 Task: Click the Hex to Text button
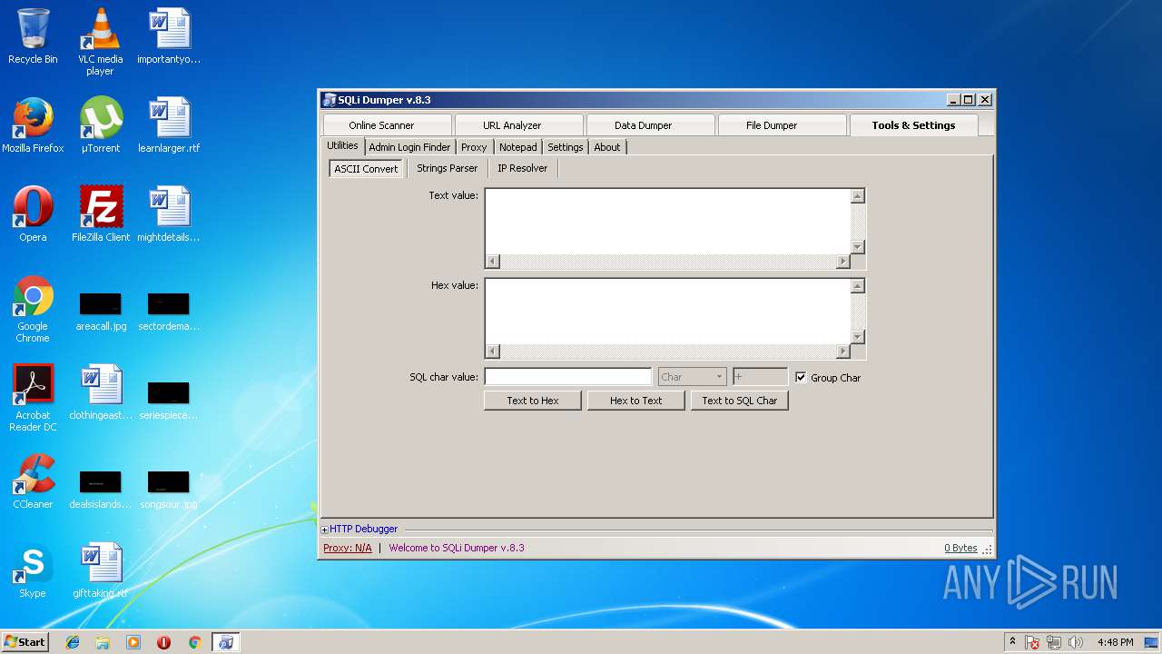coord(636,401)
